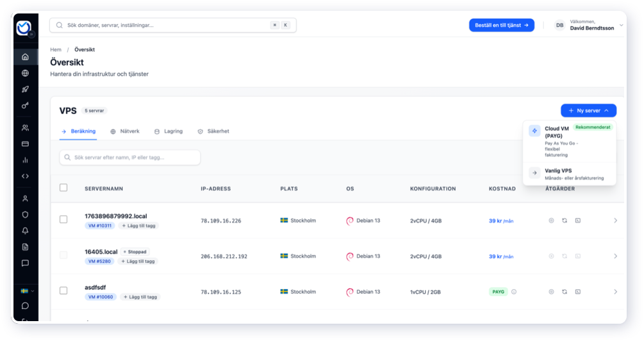644x341 pixels.
Task: Collapse the Ny server dropdown button
Action: [589, 110]
